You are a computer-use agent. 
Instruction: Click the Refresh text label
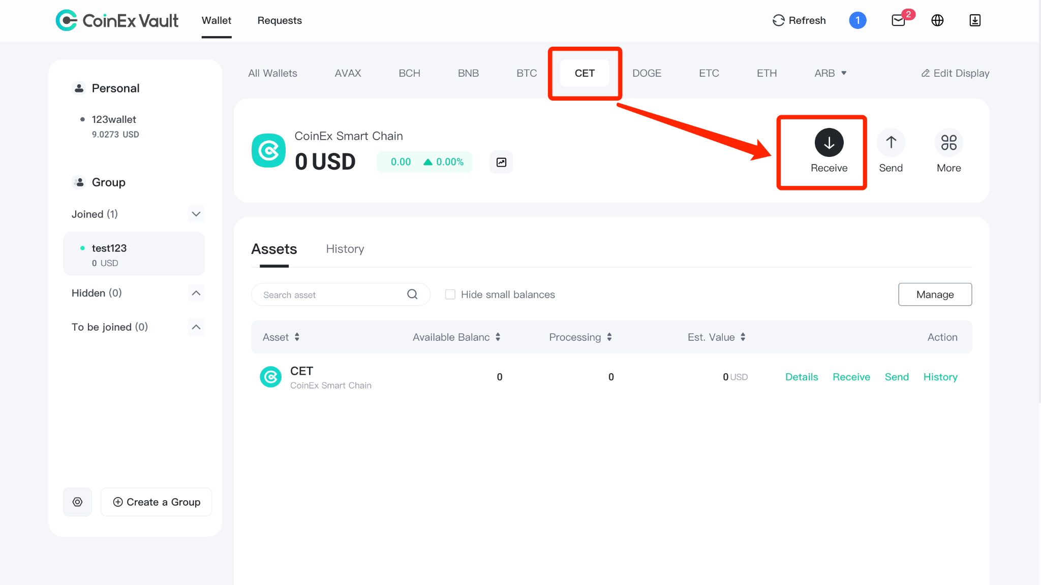pyautogui.click(x=807, y=20)
